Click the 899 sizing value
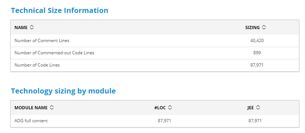The width and height of the screenshot is (305, 133). 257,52
